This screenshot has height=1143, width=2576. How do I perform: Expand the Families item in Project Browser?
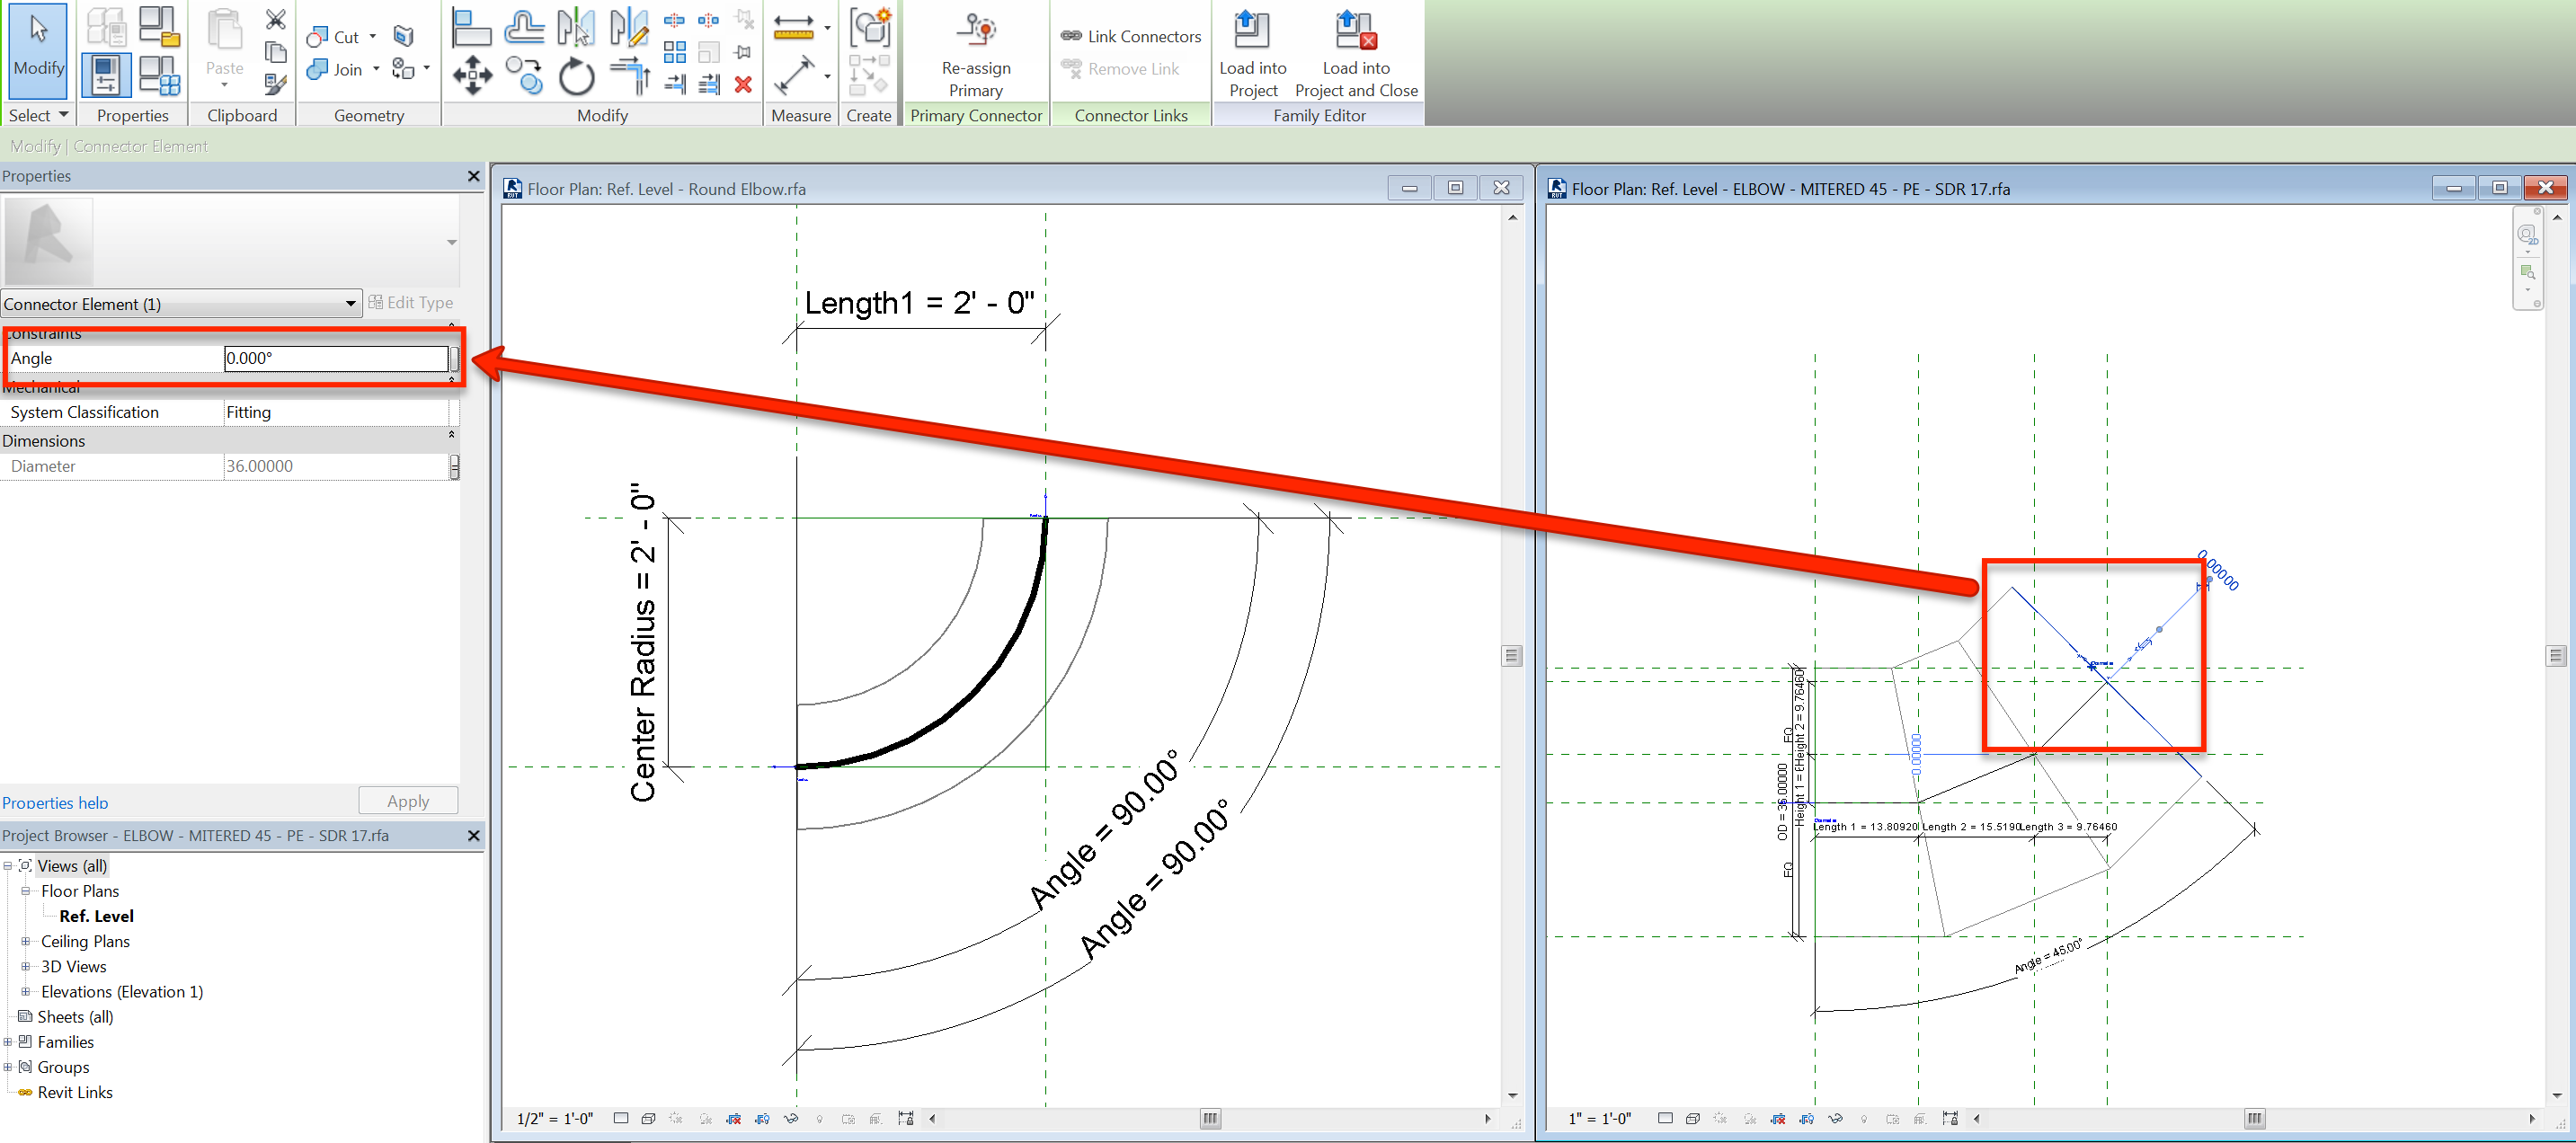click(x=8, y=1042)
